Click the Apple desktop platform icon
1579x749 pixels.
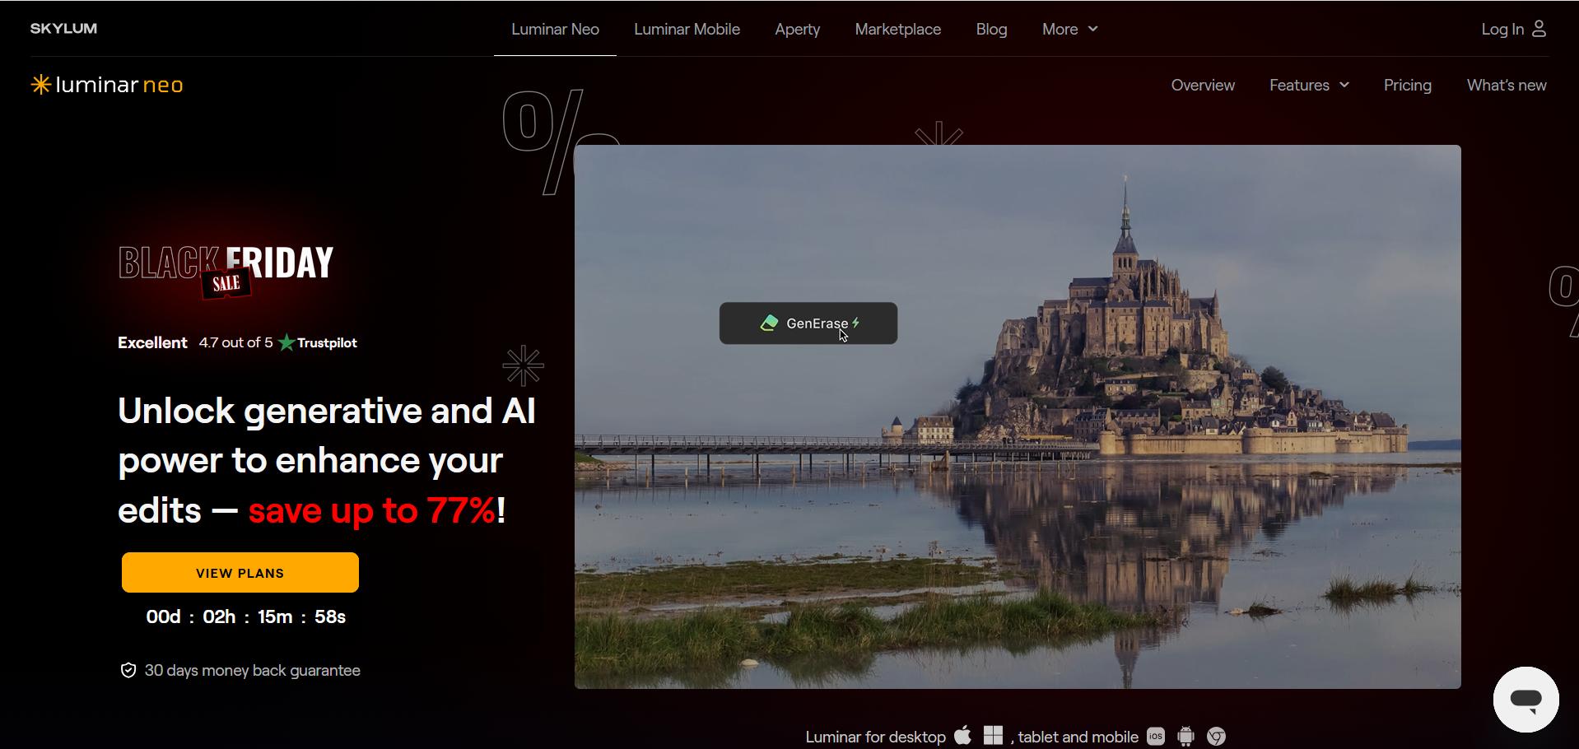pos(963,735)
